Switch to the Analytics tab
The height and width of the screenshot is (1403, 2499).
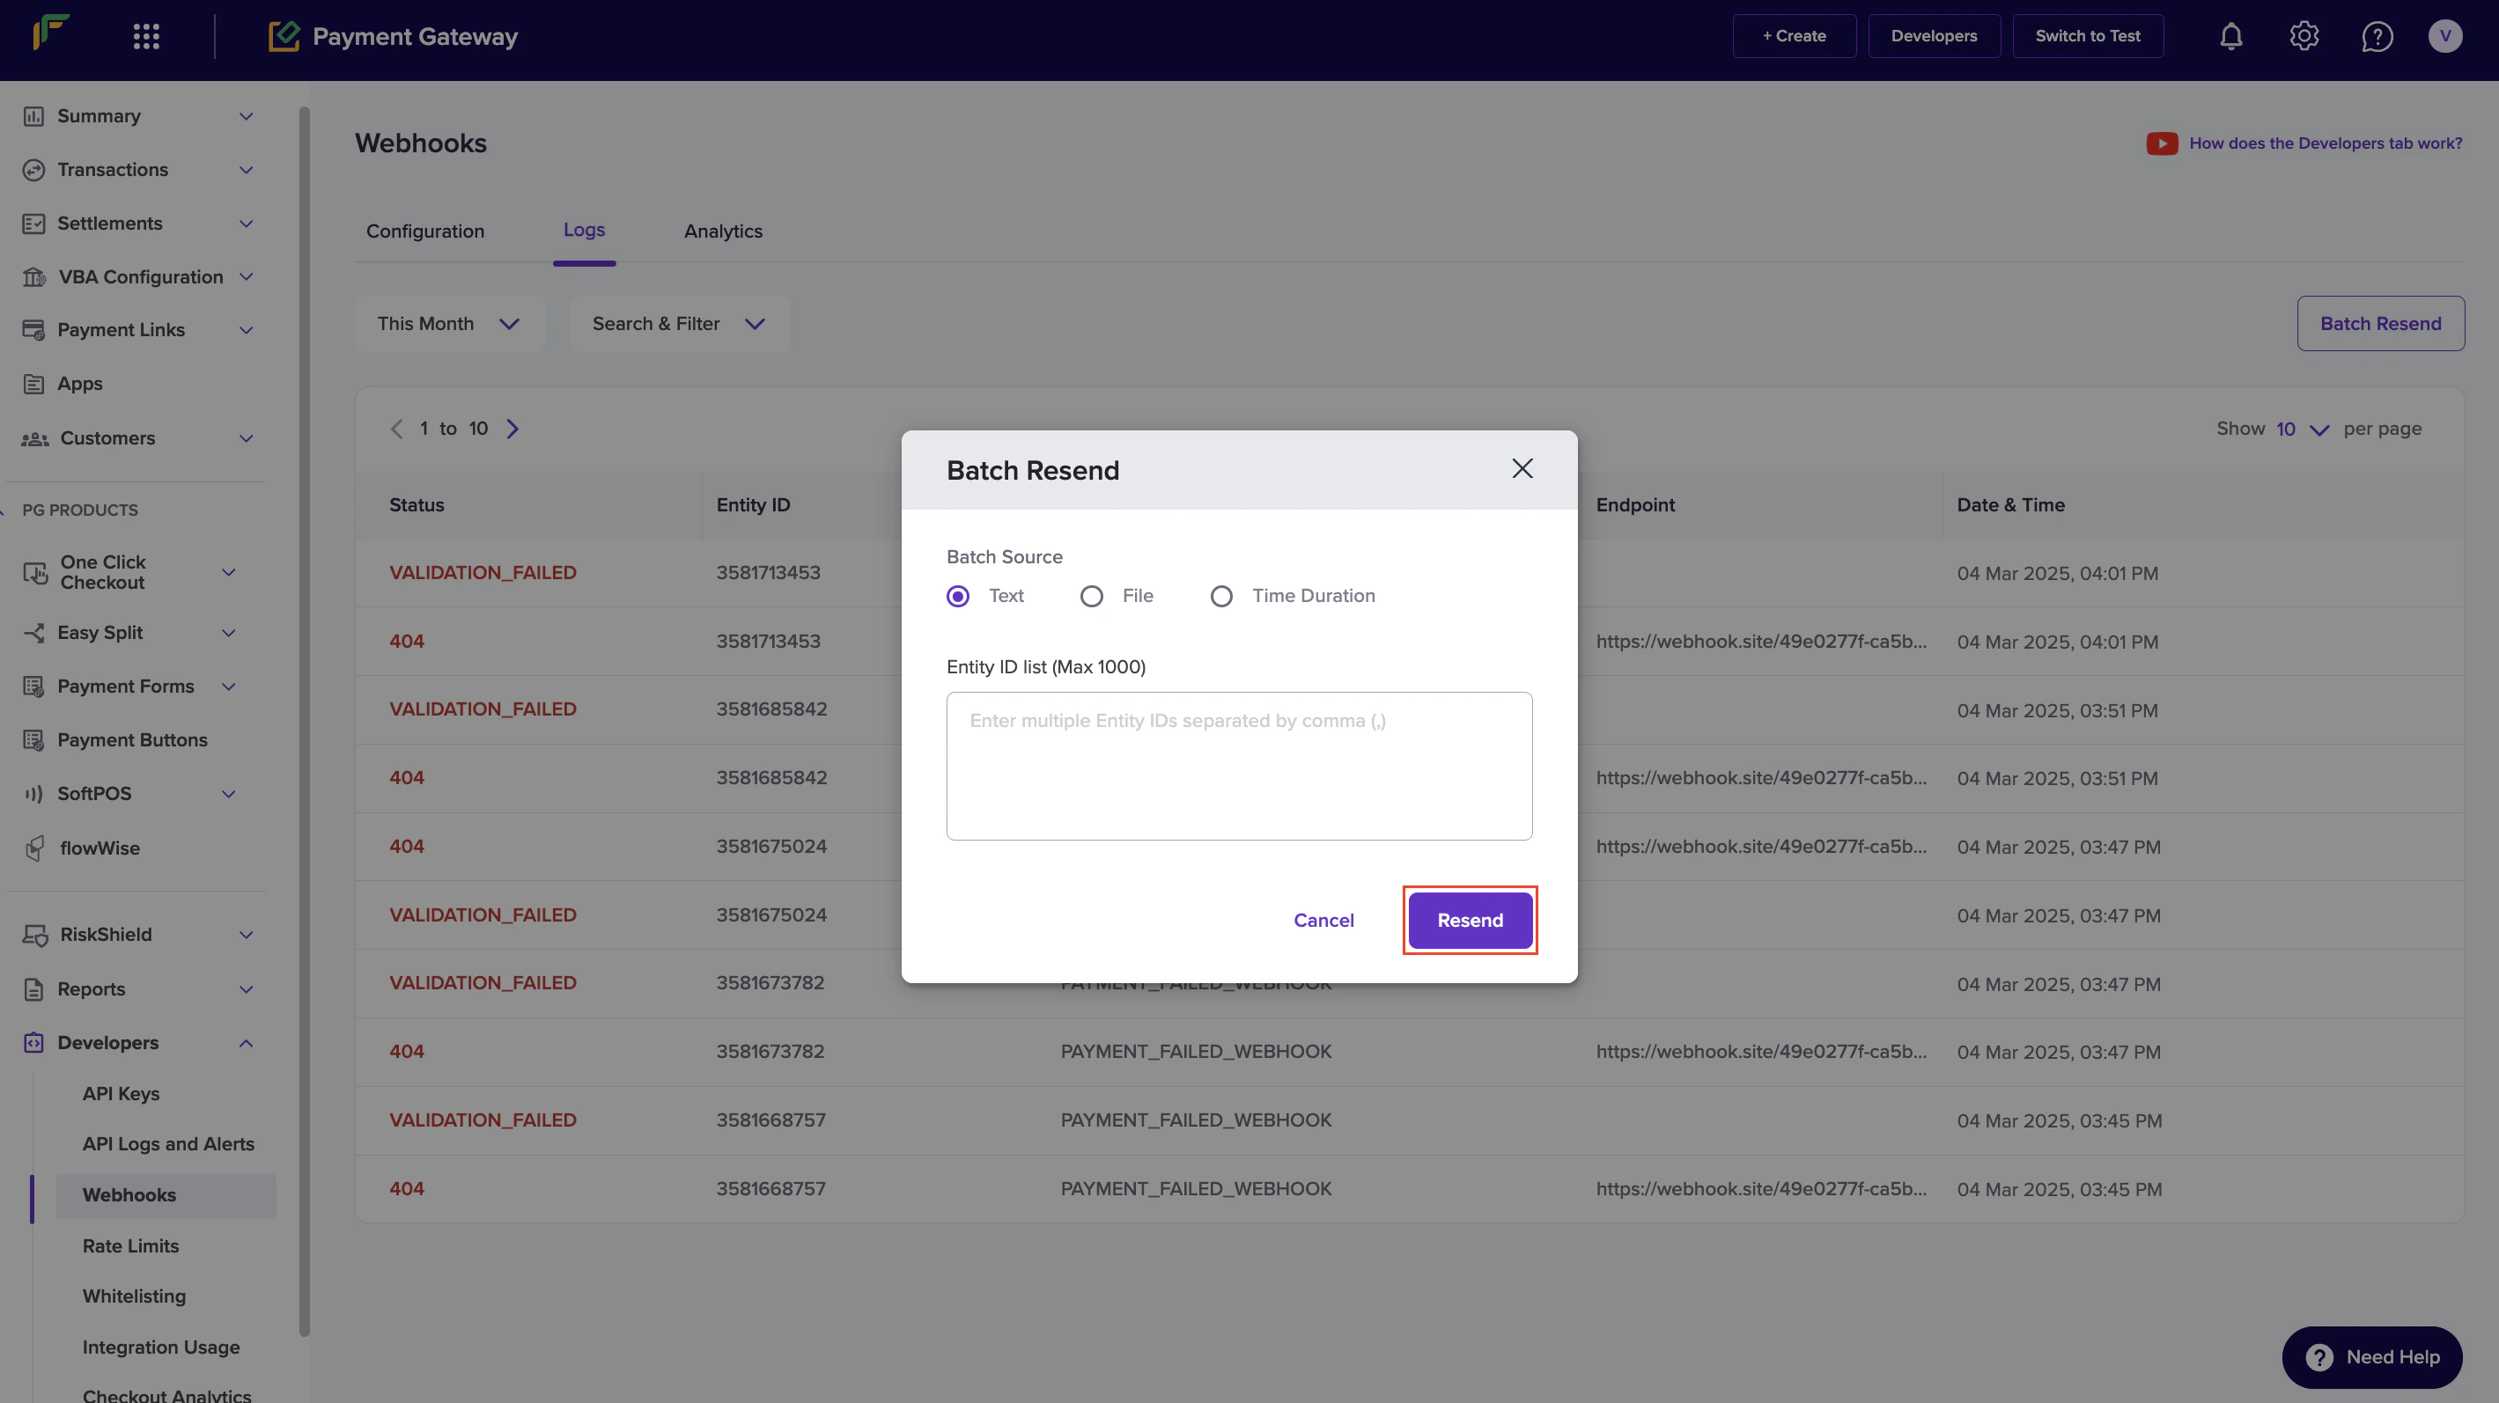pyautogui.click(x=723, y=231)
